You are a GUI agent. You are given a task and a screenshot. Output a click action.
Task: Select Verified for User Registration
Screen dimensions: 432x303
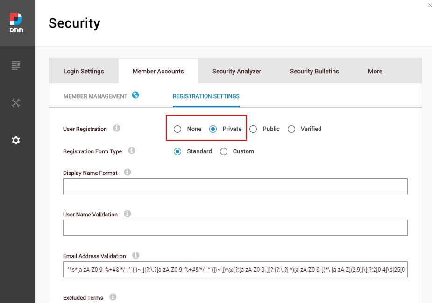pyautogui.click(x=291, y=129)
